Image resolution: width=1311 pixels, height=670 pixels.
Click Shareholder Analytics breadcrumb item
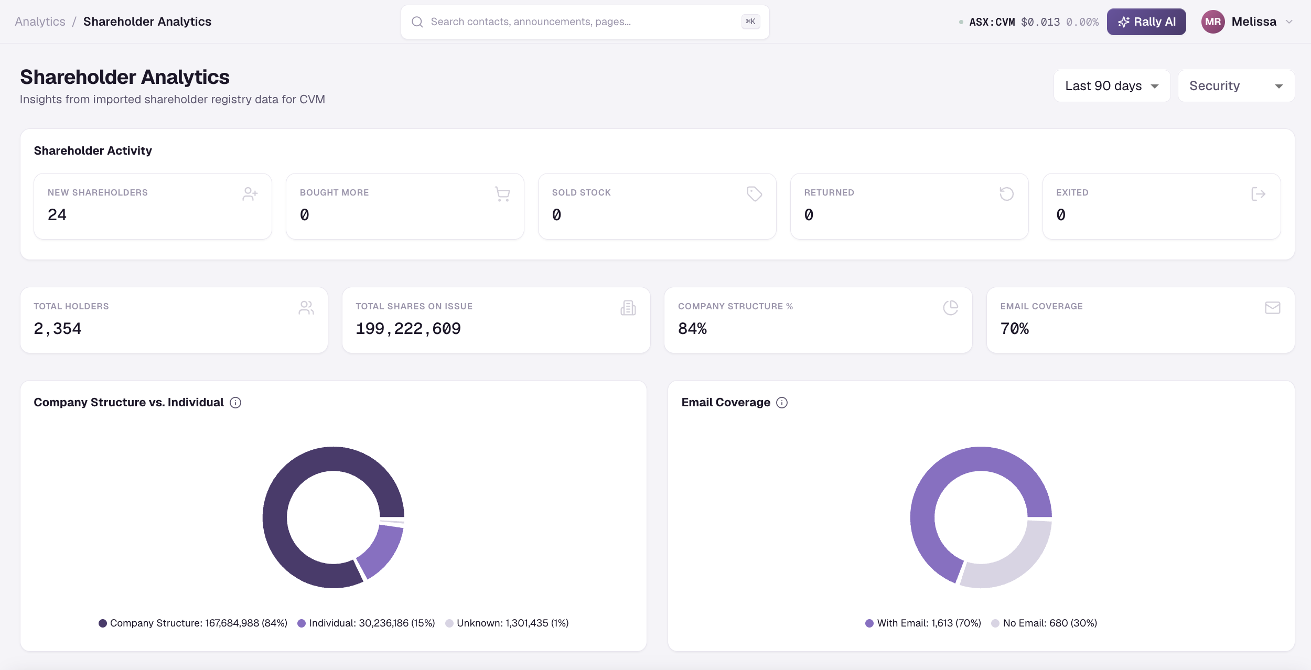pos(147,21)
